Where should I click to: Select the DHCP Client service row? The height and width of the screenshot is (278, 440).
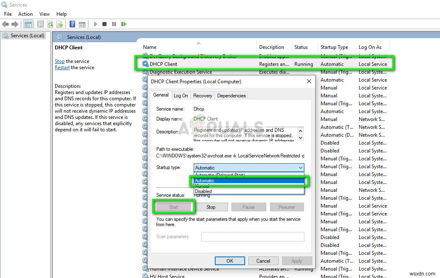pyautogui.click(x=187, y=64)
